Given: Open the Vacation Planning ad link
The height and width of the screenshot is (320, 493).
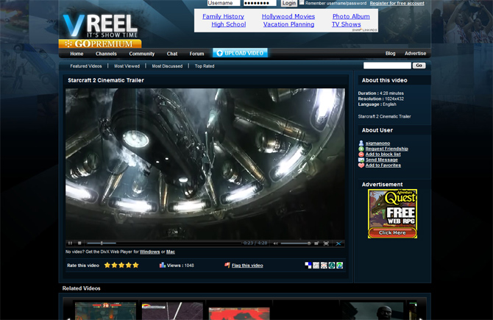Looking at the screenshot, I should click(x=288, y=24).
